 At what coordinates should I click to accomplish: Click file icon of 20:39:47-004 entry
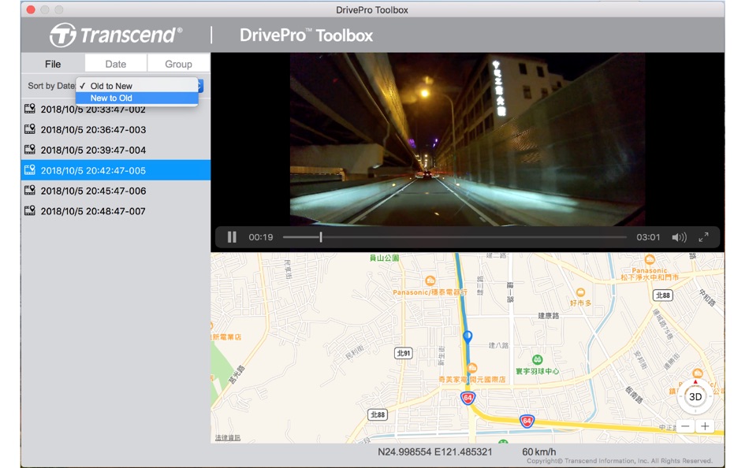[30, 149]
